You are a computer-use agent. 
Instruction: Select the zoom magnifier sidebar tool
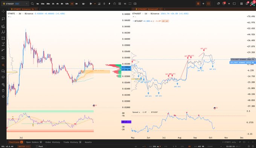point(3,85)
